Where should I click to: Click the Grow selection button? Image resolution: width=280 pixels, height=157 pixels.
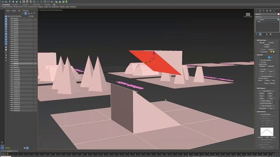tap(270, 72)
